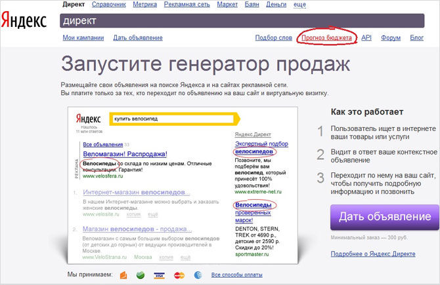Go to 'Метрика' in the top navigation

[x=150, y=5]
